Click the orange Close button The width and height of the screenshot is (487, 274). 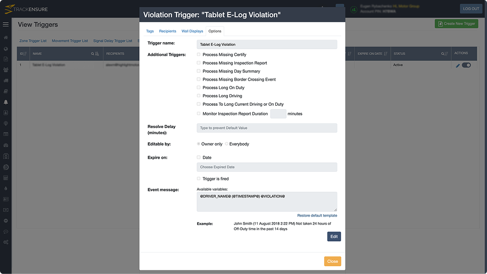[x=333, y=261]
